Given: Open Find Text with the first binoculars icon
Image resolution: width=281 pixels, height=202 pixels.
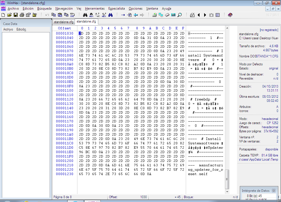Looking at the screenshot, I should click(x=85, y=15).
